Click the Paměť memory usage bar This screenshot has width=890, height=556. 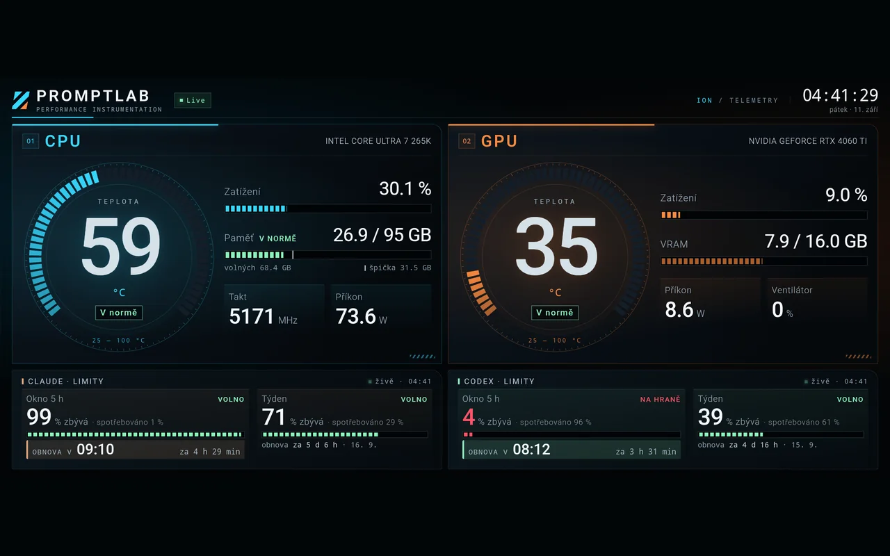(x=327, y=255)
